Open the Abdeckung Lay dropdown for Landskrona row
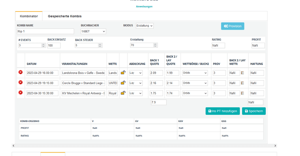The width and height of the screenshot is (300, 156). coord(136,73)
